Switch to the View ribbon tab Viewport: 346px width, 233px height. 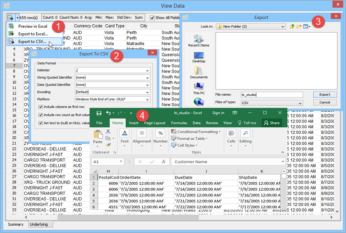(228, 123)
